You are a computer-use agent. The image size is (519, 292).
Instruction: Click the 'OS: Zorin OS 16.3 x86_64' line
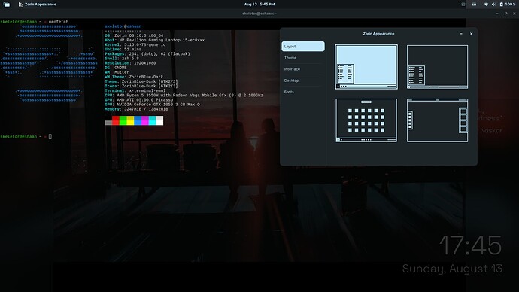pyautogui.click(x=134, y=35)
